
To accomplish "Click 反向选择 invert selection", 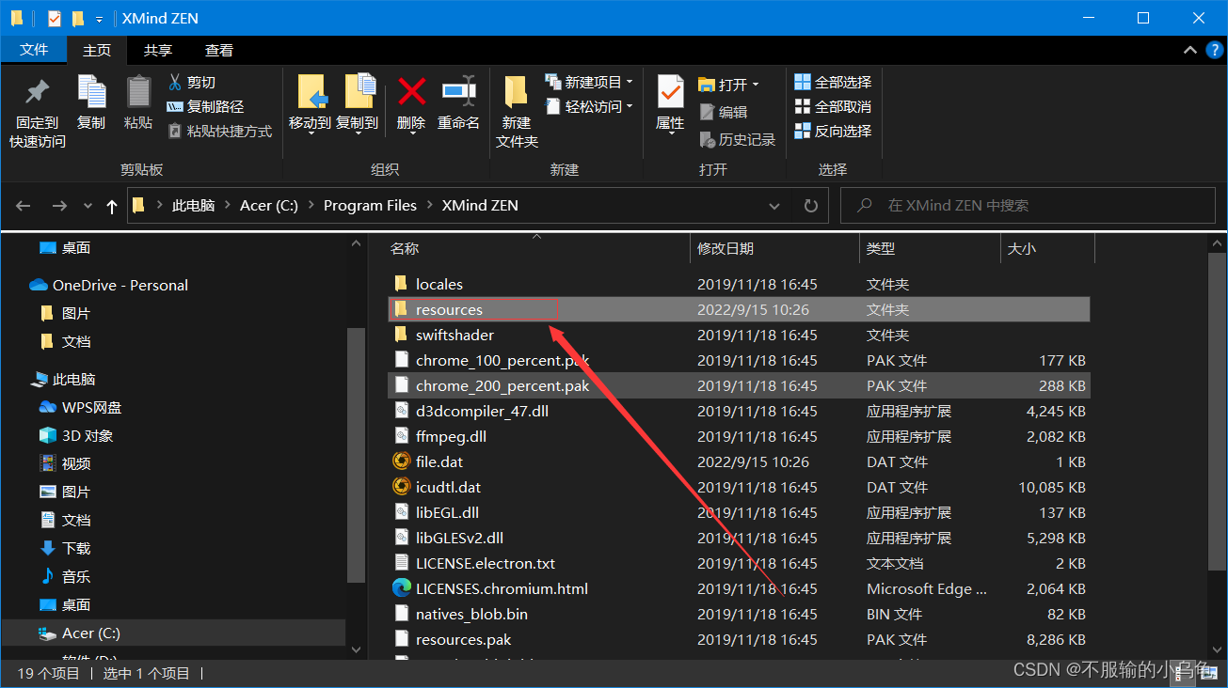I will point(833,132).
